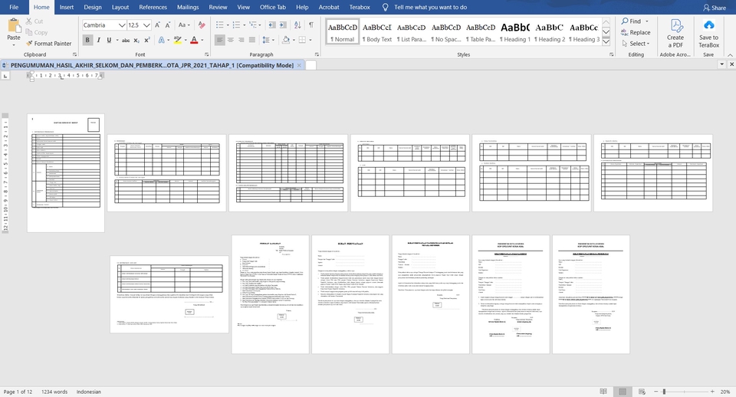The image size is (736, 397).
Task: Open the Change Case (Aa) dropdown
Action: 184,25
